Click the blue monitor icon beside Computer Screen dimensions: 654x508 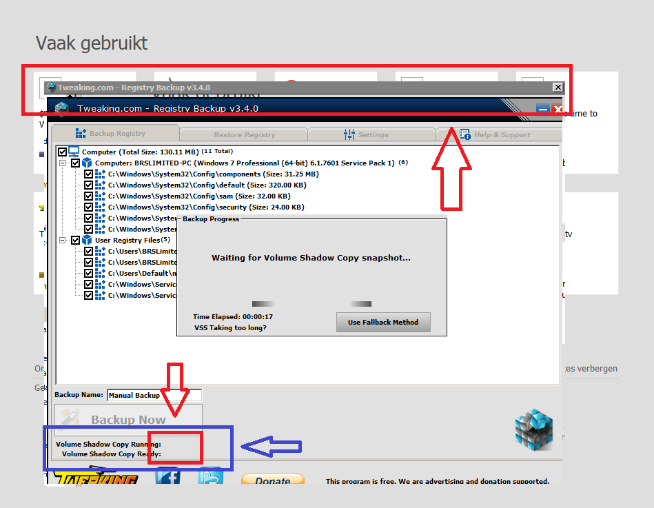(74, 152)
